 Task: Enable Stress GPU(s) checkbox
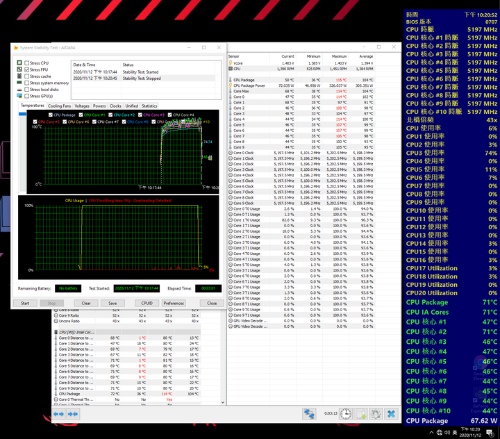[x=27, y=96]
